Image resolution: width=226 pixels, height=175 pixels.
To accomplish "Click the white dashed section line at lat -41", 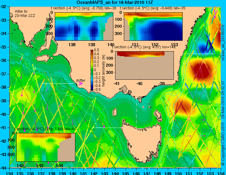I will [x=108, y=128].
